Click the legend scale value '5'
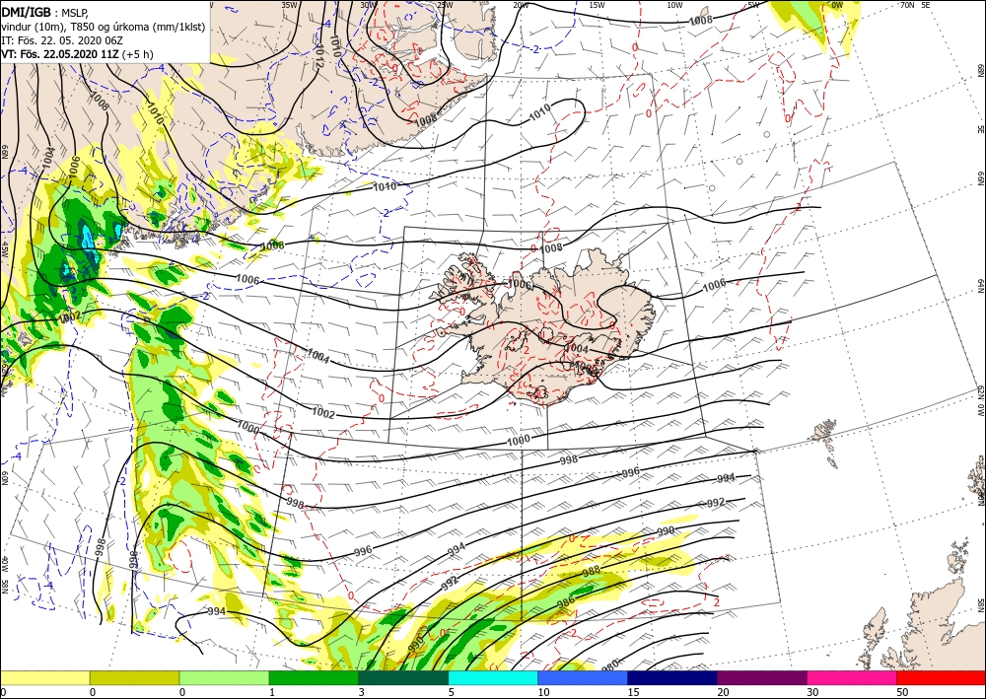986x699 pixels. pos(451,693)
